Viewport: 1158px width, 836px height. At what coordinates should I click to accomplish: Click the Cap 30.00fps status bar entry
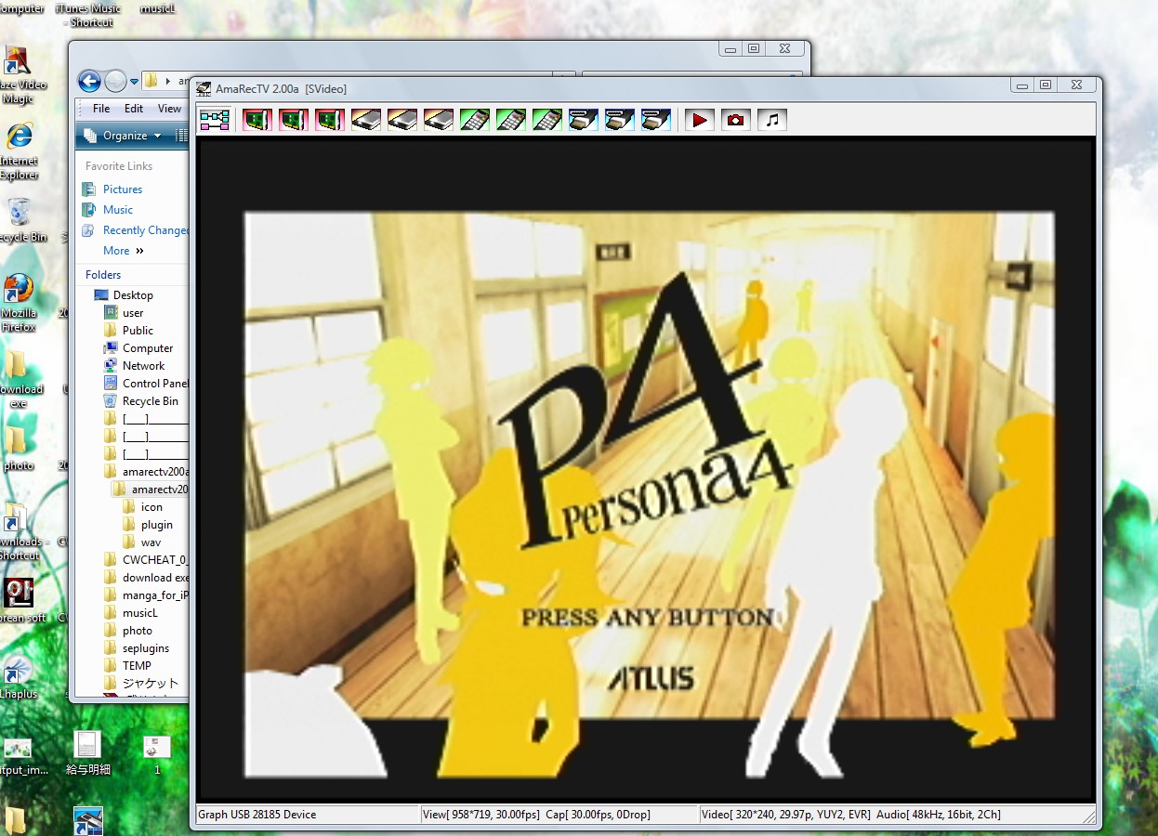coord(598,815)
